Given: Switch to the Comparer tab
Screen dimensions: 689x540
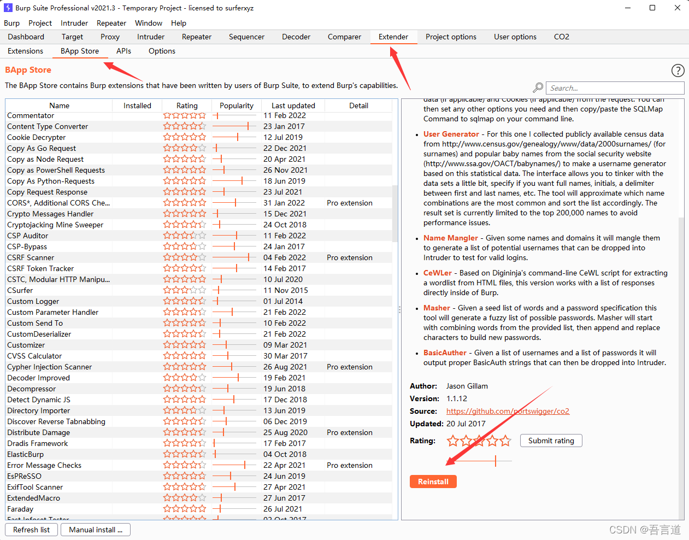Looking at the screenshot, I should click(344, 37).
